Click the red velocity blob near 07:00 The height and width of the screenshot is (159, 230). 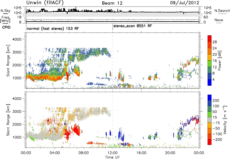(x=76, y=129)
